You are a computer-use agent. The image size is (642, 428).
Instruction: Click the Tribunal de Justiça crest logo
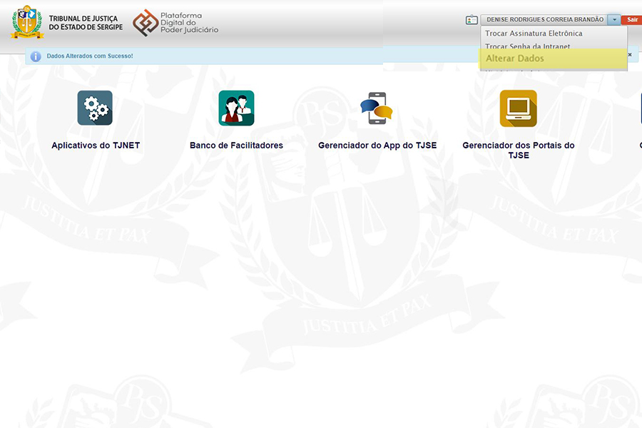27,22
